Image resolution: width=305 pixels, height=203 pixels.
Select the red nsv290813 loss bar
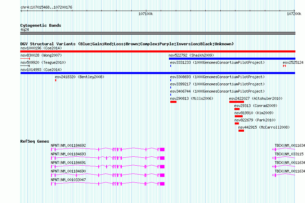173,102
